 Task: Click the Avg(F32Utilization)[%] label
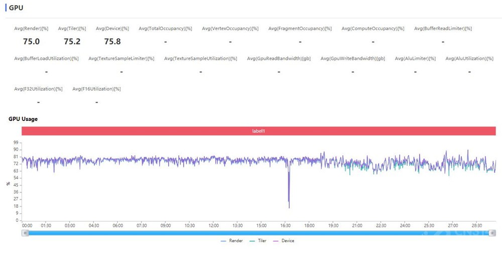39,89
